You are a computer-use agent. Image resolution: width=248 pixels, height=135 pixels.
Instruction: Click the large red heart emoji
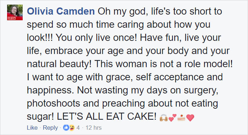pyautogui.click(x=190, y=118)
